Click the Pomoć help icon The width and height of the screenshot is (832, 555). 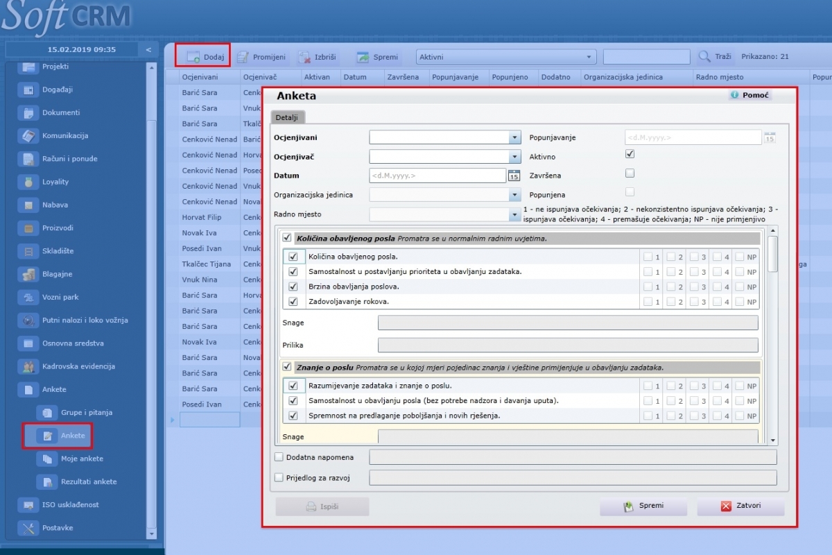pyautogui.click(x=735, y=95)
